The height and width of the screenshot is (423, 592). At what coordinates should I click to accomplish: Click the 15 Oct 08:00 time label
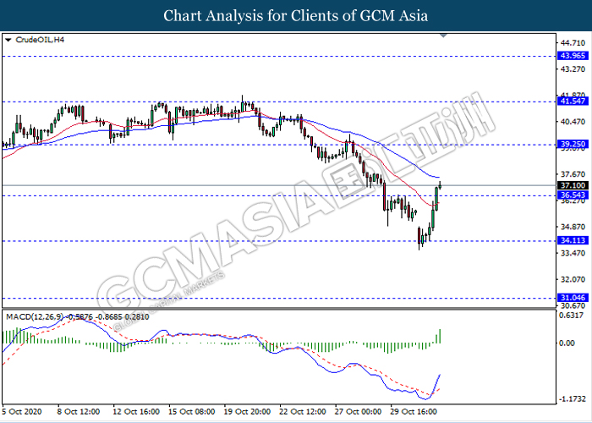coord(192,411)
